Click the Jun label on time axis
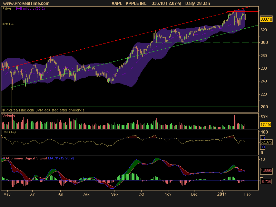The height and width of the screenshot is (207, 276). point(32,194)
